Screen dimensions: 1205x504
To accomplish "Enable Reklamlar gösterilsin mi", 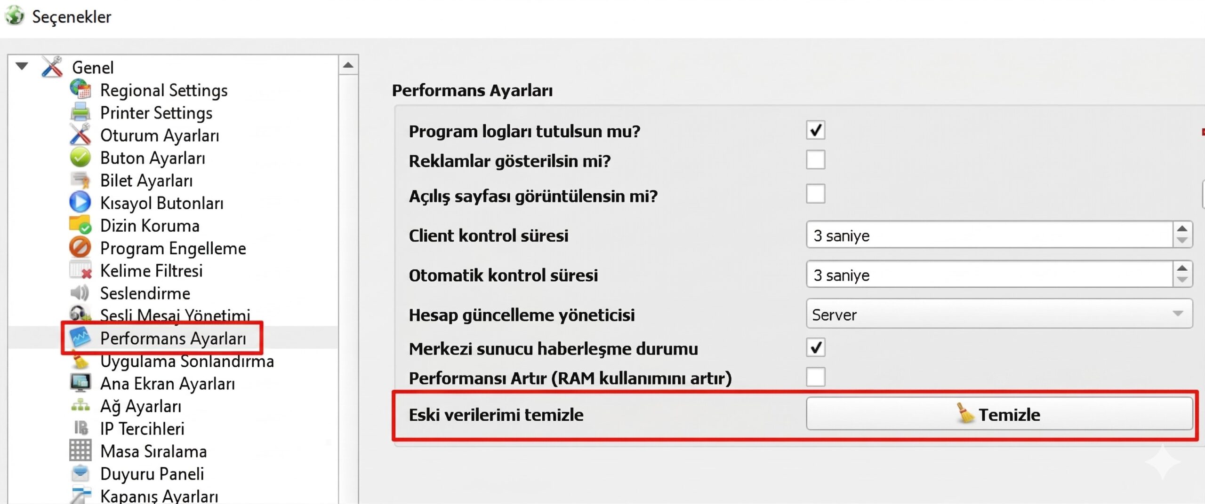I will (x=816, y=160).
